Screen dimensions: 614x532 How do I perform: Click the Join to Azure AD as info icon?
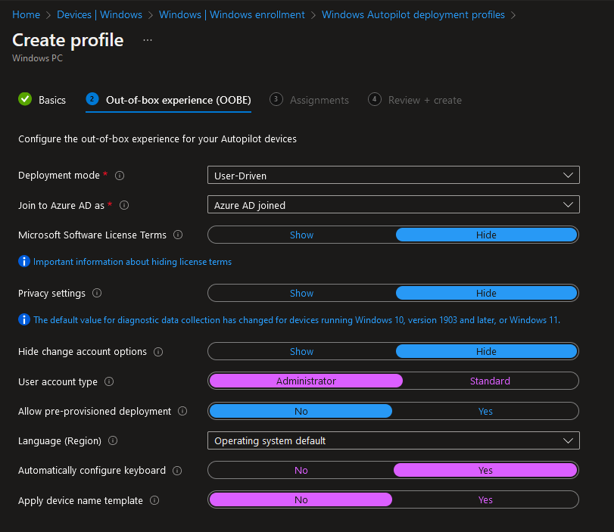[x=124, y=205]
